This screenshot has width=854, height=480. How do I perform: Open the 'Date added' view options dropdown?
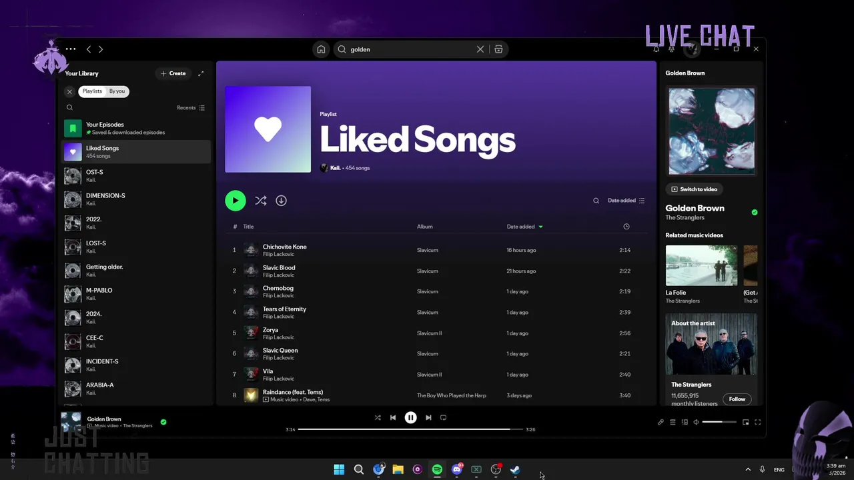point(626,201)
